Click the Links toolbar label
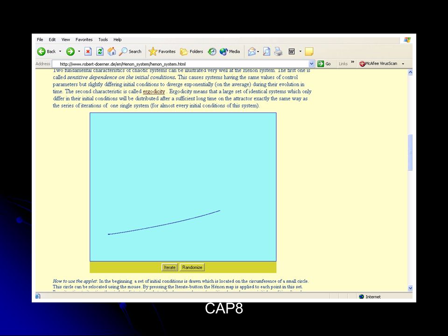This screenshot has width=448, height=336. tap(343, 64)
